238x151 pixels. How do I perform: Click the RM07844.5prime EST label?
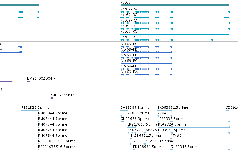click(x=52, y=136)
